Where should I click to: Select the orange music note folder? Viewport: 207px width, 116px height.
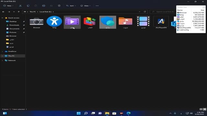(x=125, y=22)
